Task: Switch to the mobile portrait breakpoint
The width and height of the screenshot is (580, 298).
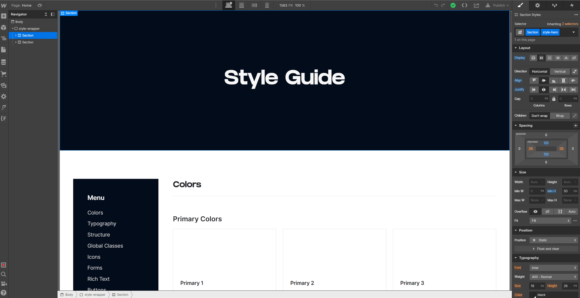Action: click(267, 5)
